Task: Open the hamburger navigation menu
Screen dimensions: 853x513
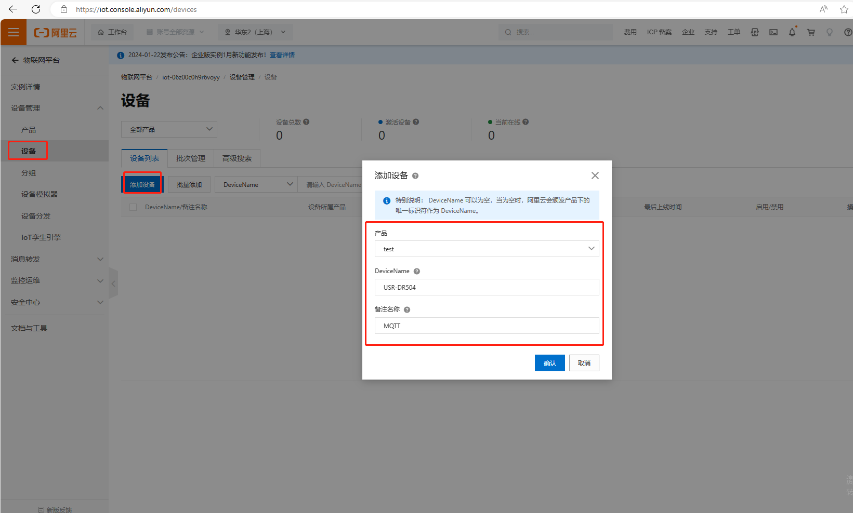Action: (x=14, y=32)
